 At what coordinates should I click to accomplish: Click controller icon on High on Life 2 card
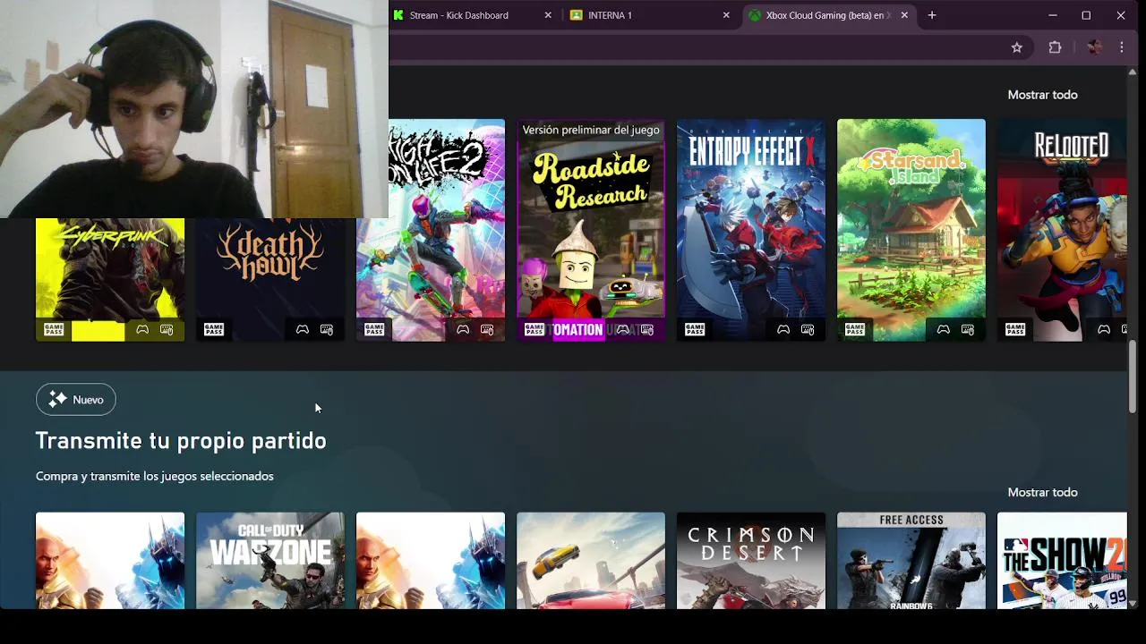(463, 330)
